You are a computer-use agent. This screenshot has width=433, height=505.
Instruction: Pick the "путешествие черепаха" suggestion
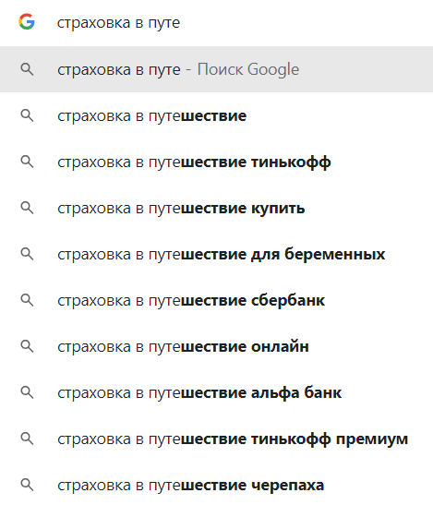tap(216, 485)
